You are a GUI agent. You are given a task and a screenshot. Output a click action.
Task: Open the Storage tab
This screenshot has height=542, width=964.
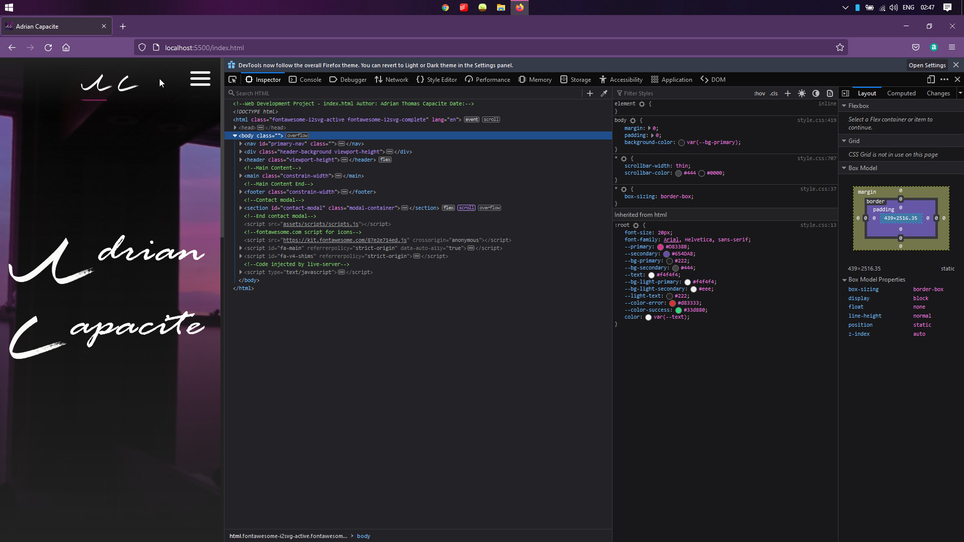click(x=575, y=80)
